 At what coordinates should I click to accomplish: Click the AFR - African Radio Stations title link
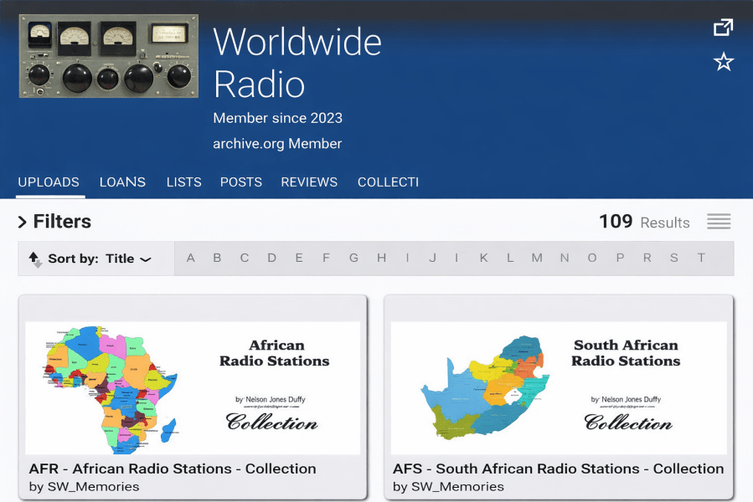click(x=173, y=469)
